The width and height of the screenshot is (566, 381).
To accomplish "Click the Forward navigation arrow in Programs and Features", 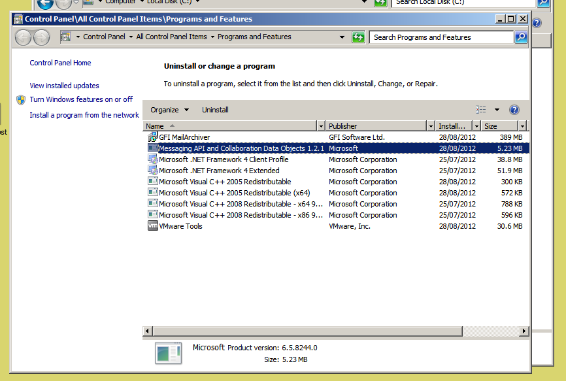I will (x=41, y=37).
